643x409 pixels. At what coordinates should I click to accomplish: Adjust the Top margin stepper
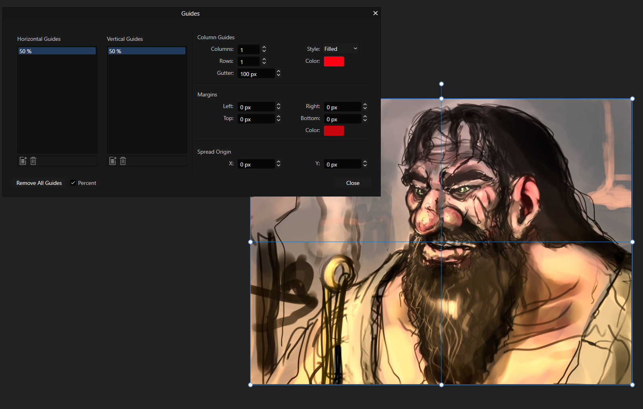point(279,118)
